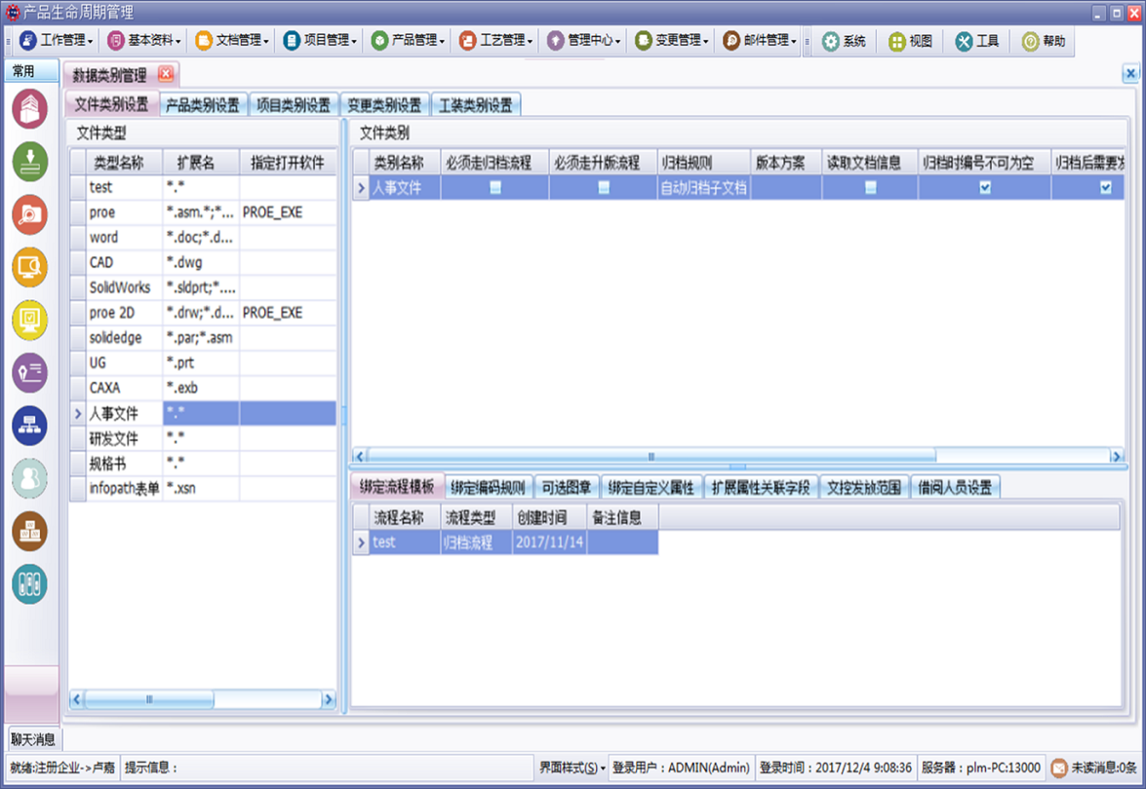Image resolution: width=1146 pixels, height=789 pixels.
Task: Click the 帮助 help icon in toolbar
Action: pos(1030,41)
